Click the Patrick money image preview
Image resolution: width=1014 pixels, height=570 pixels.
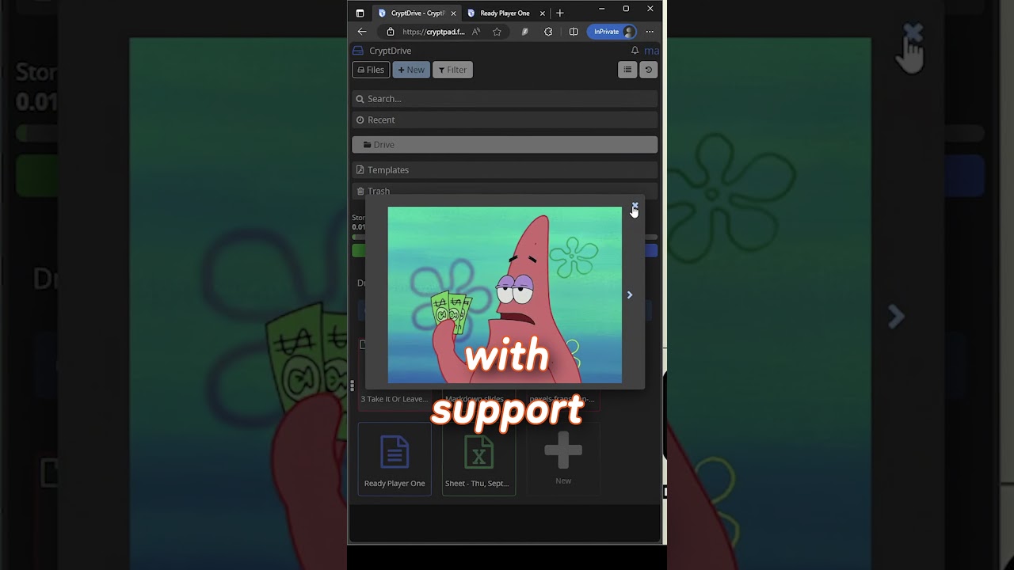pyautogui.click(x=505, y=294)
